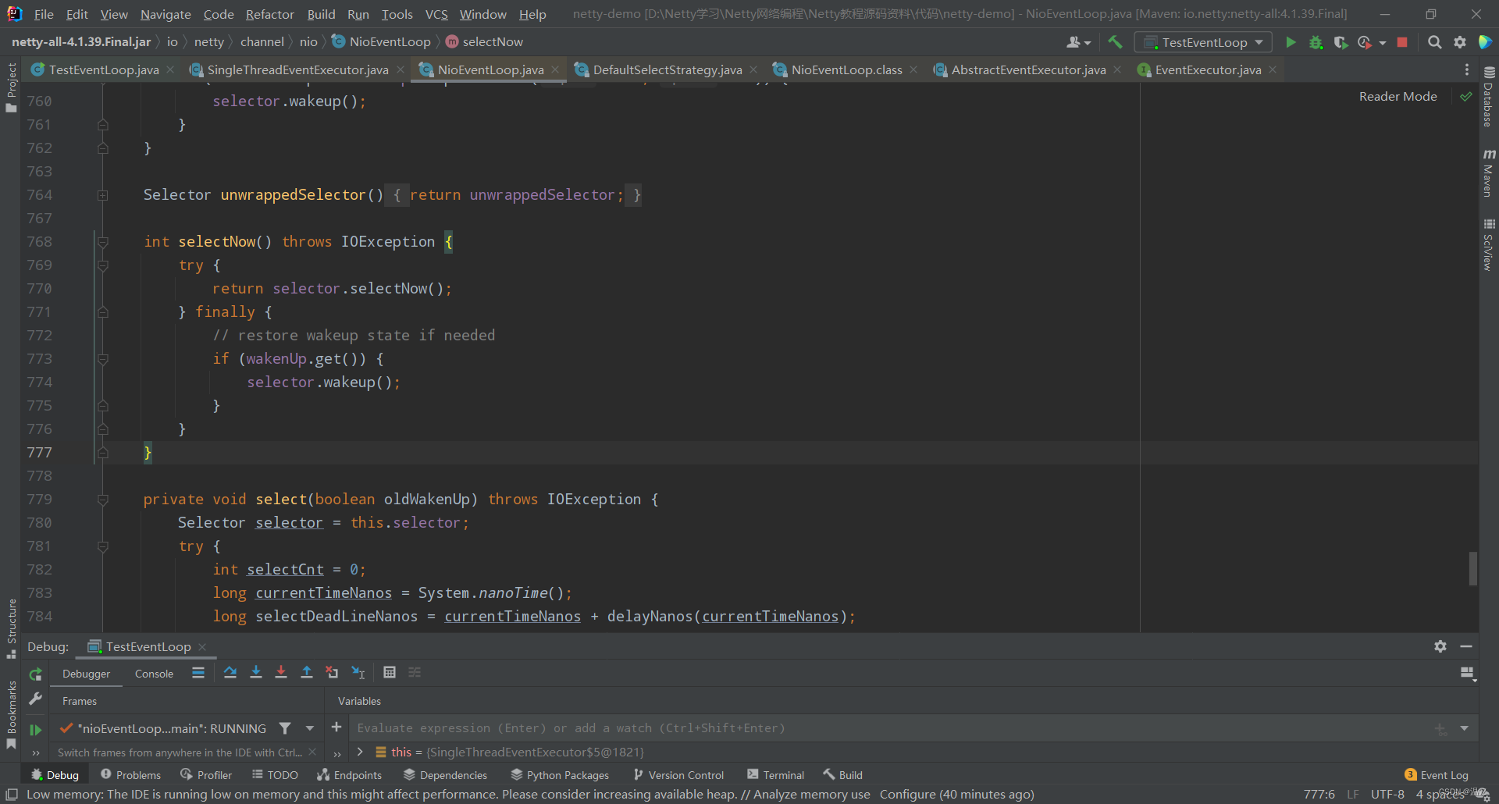Collapse the select method fold at line 779
Viewport: 1499px width, 804px height.
[x=102, y=500]
